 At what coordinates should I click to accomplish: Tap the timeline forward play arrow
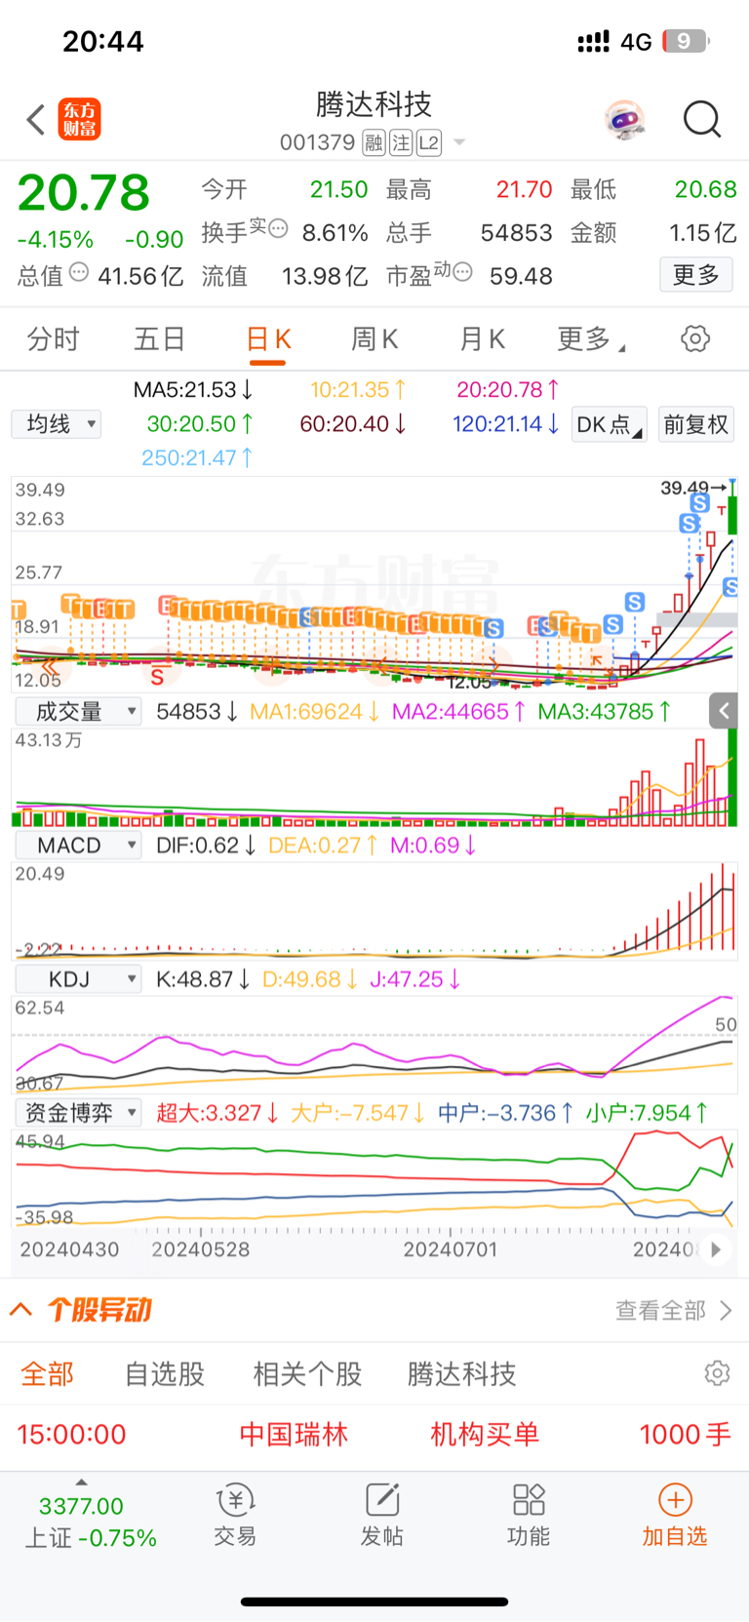(716, 1249)
